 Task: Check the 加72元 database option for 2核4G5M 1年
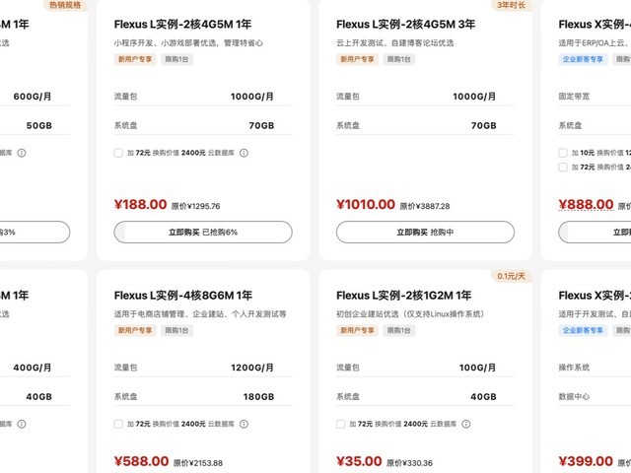pyautogui.click(x=118, y=153)
